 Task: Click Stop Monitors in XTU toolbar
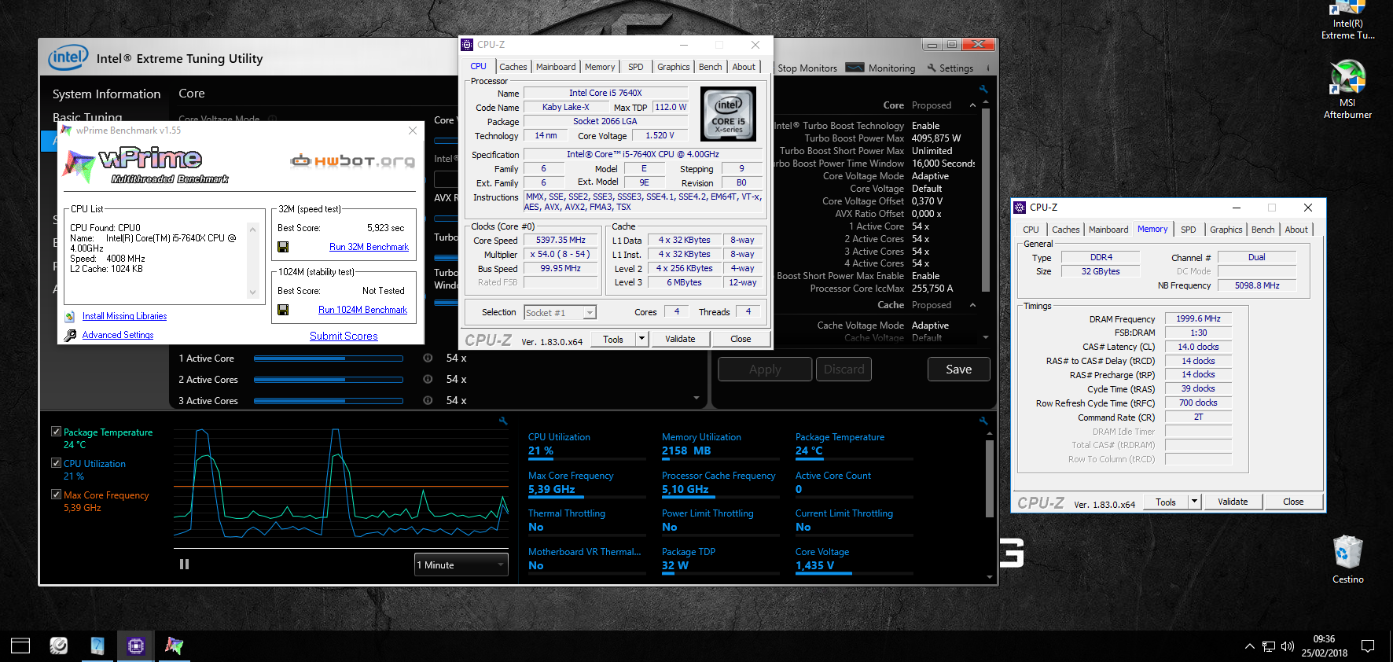[x=807, y=68]
